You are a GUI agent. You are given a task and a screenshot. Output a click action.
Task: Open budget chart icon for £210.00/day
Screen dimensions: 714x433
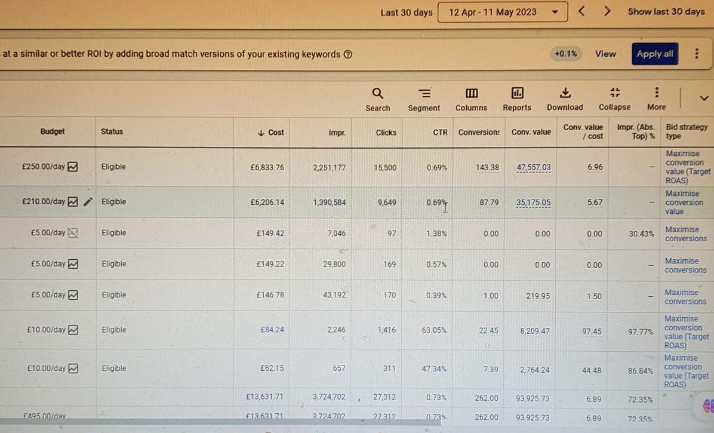(x=73, y=201)
